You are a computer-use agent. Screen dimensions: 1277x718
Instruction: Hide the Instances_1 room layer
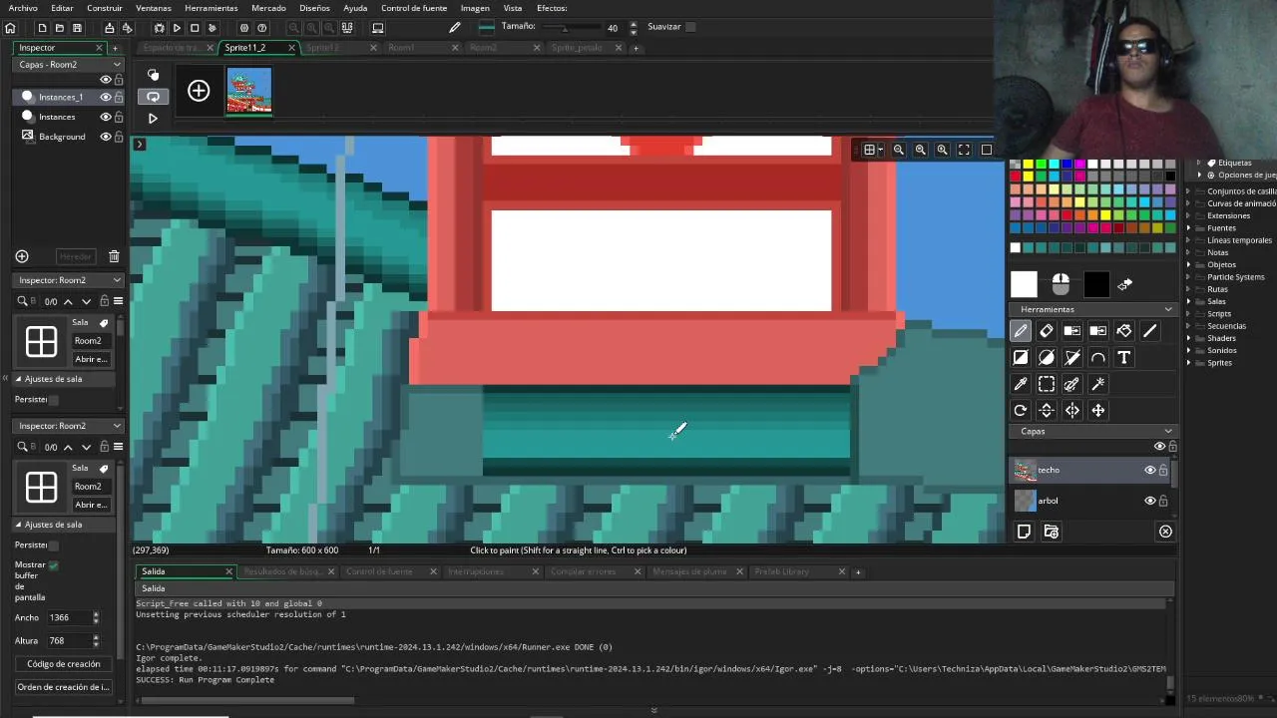click(105, 97)
